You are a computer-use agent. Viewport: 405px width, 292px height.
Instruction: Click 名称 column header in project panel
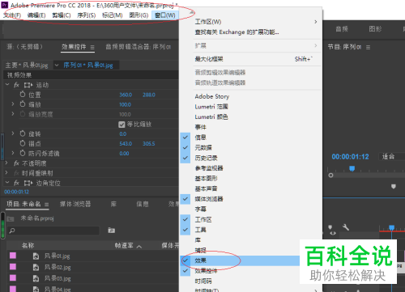tap(28, 246)
